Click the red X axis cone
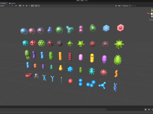The height and width of the screenshot is (114, 153). pos(149,14)
